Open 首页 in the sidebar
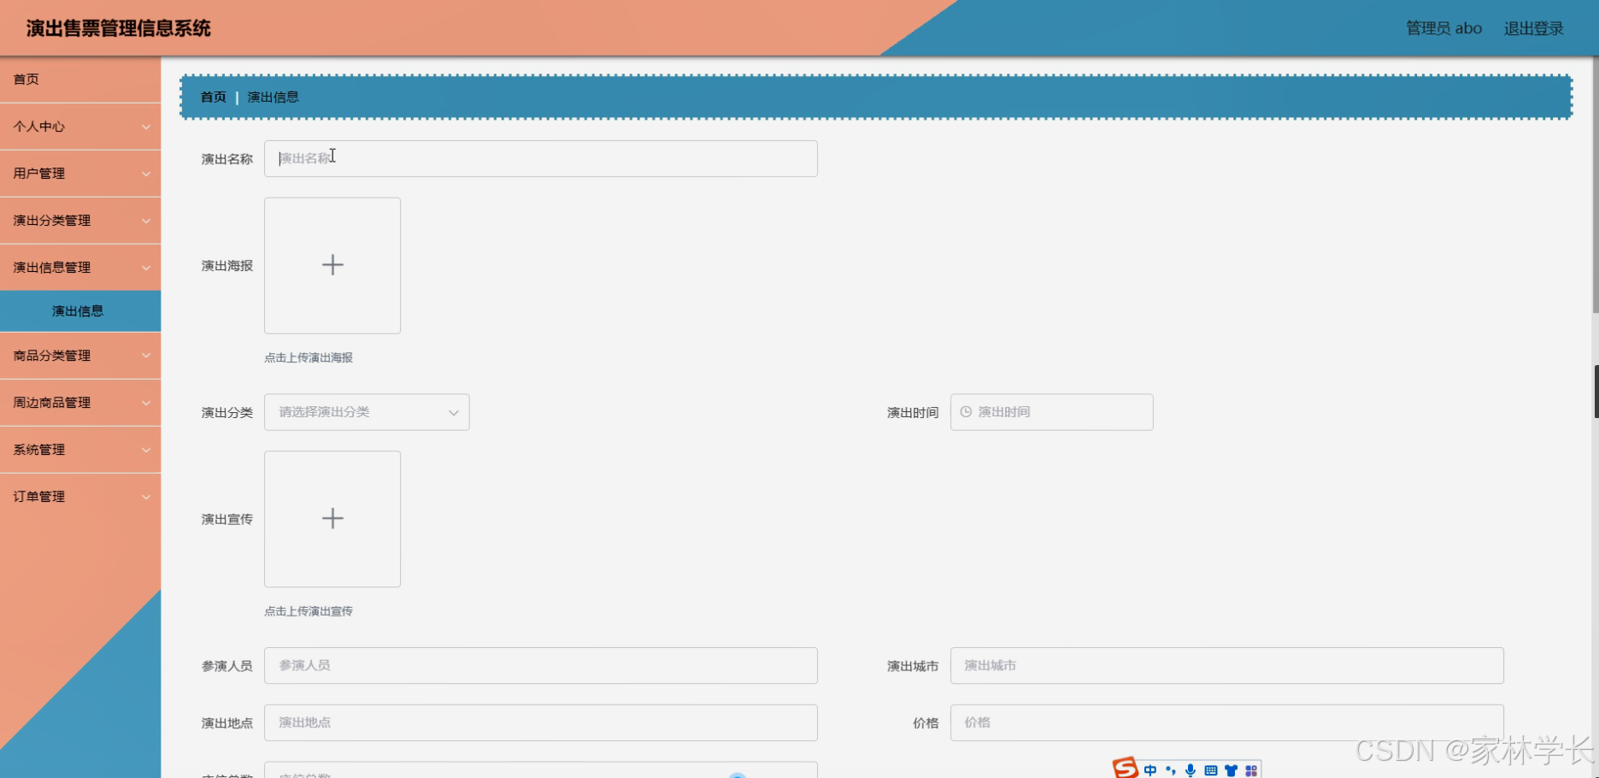Screen dimensions: 1599x778 tap(80, 80)
